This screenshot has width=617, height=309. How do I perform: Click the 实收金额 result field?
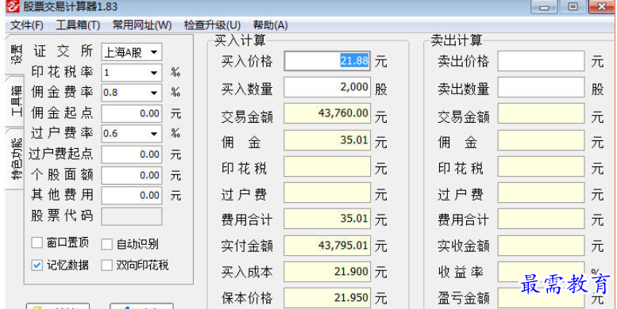541,246
